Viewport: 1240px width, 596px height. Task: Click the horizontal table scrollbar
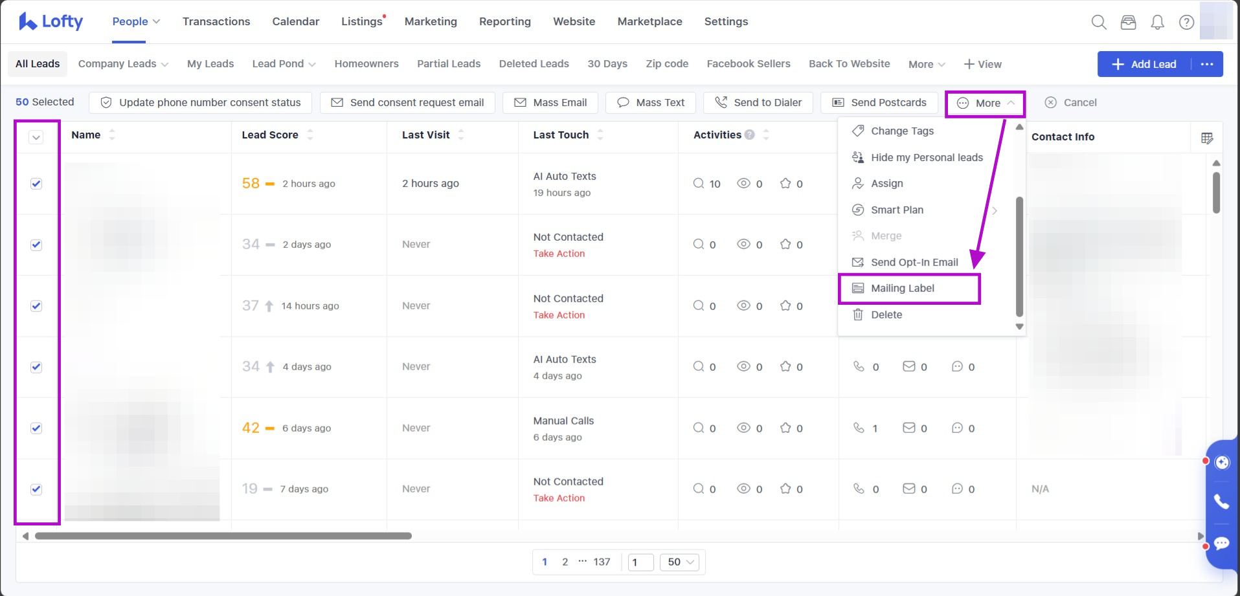pos(223,536)
